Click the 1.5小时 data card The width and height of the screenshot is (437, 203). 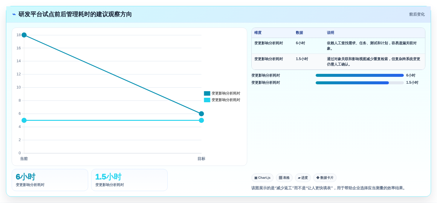point(129,180)
